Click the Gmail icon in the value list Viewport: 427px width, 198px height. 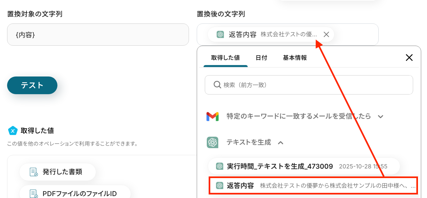213,116
